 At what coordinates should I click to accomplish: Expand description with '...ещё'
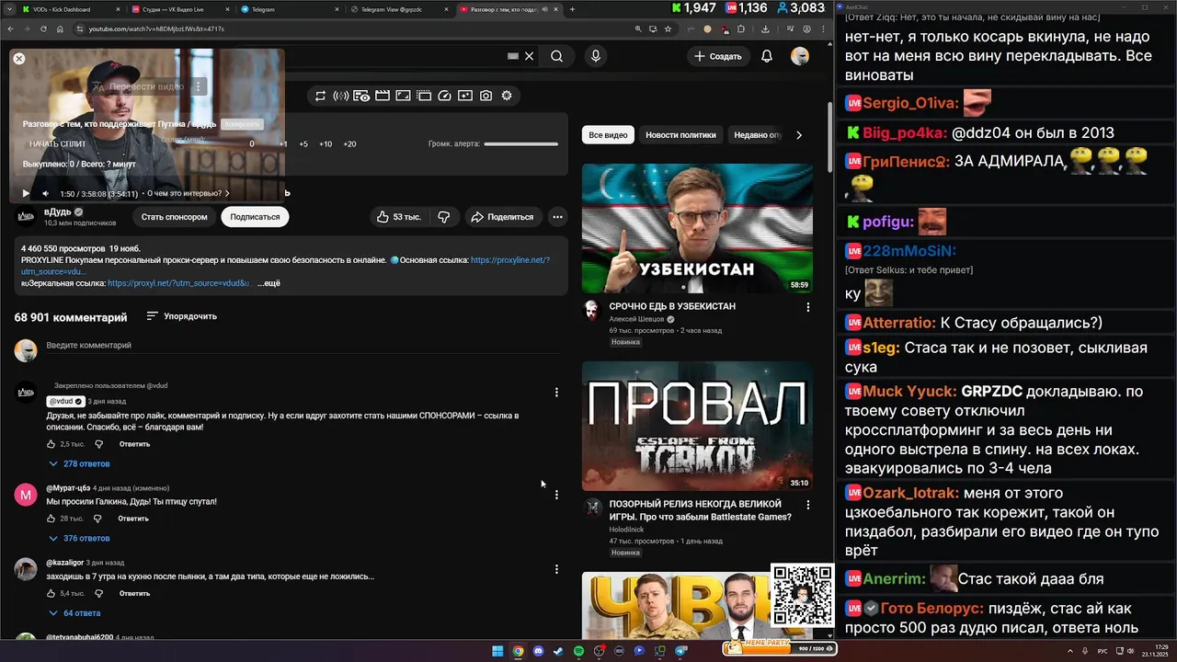(269, 283)
